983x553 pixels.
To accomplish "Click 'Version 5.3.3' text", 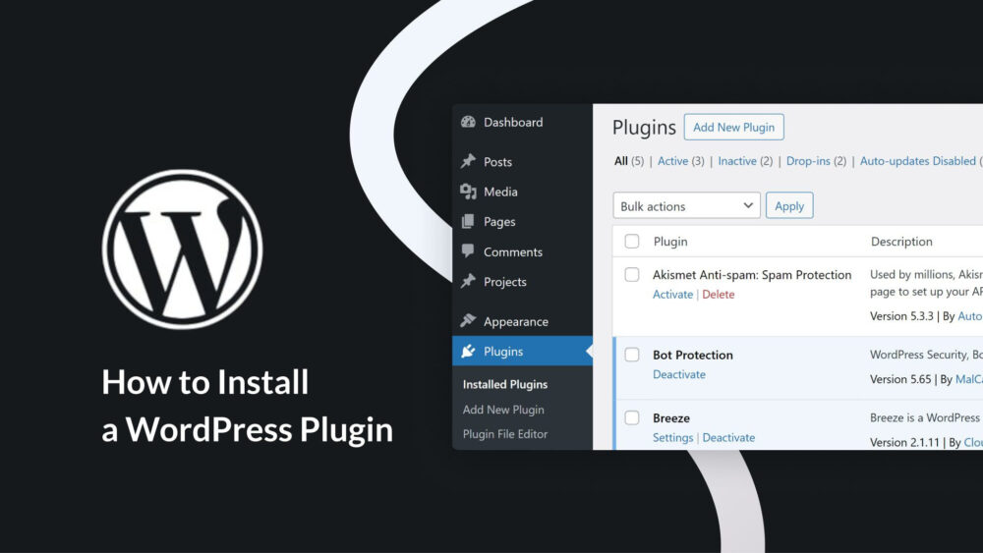I will click(x=901, y=316).
